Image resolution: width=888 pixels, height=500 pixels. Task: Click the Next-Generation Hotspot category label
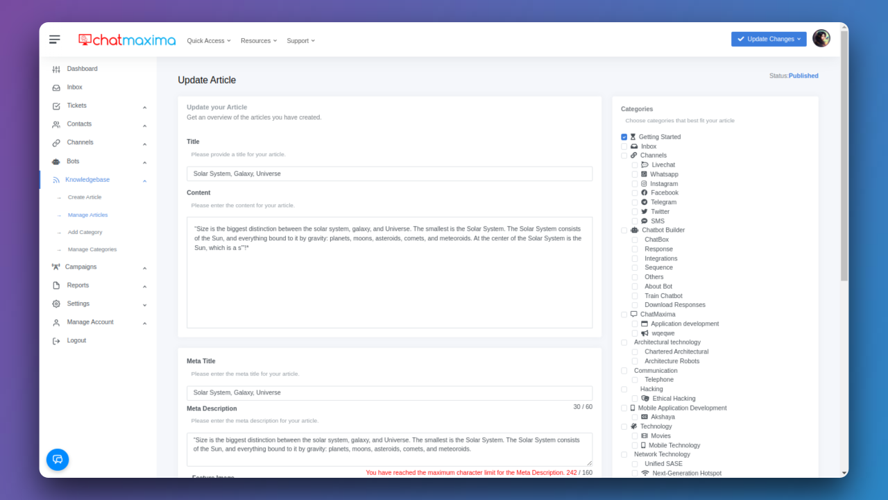pyautogui.click(x=687, y=473)
